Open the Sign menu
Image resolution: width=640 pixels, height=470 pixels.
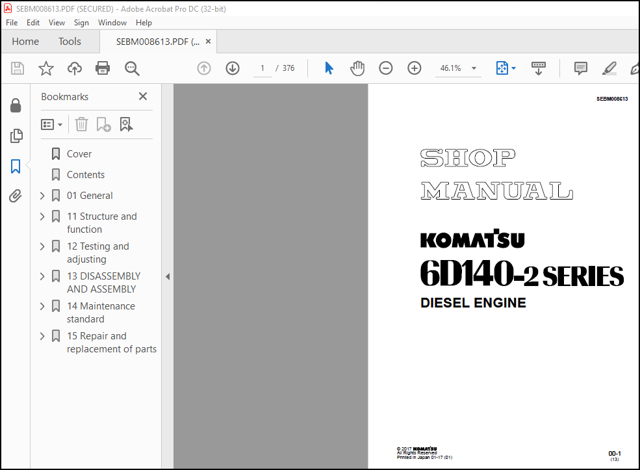click(81, 23)
